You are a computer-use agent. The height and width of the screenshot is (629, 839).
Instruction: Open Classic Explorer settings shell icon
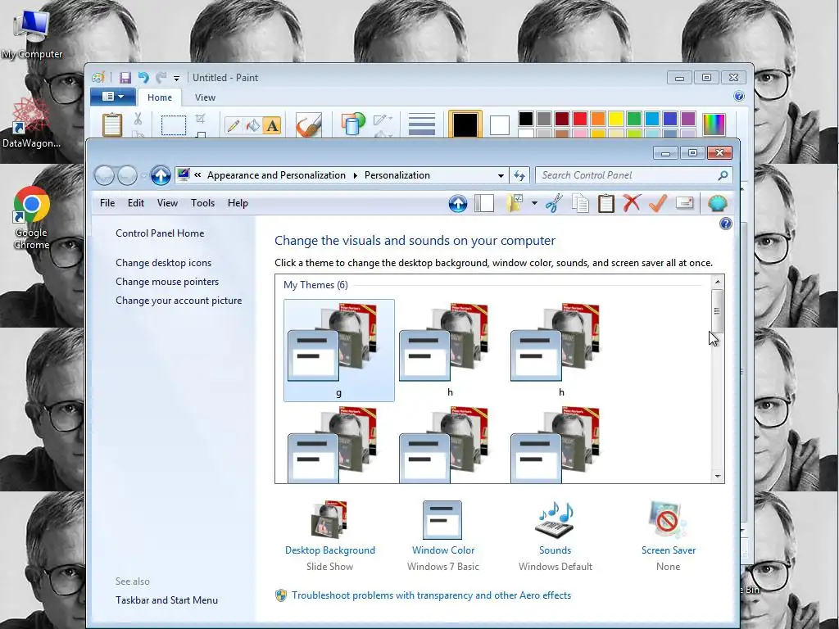click(x=718, y=203)
